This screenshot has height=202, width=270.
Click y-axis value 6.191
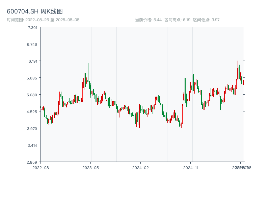coord(33,61)
